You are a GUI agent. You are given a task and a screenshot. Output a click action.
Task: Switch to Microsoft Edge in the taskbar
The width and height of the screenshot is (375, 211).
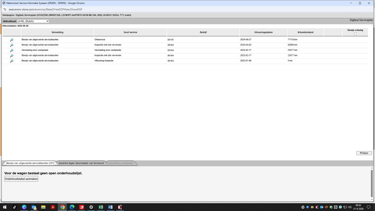[x=72, y=207]
